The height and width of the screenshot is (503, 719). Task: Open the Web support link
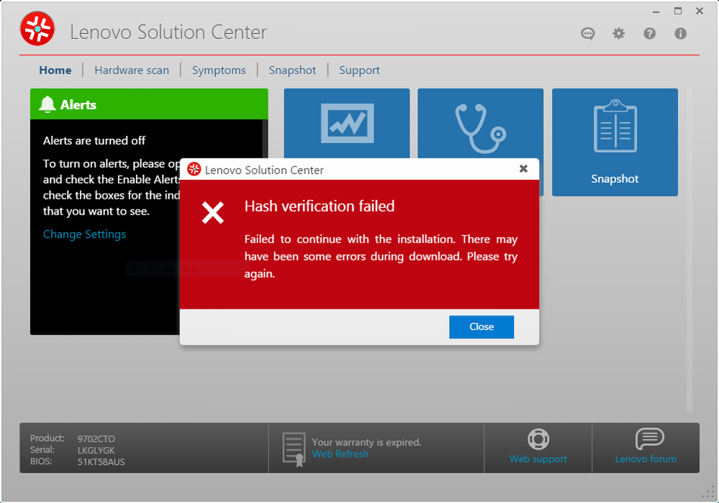pos(538,459)
